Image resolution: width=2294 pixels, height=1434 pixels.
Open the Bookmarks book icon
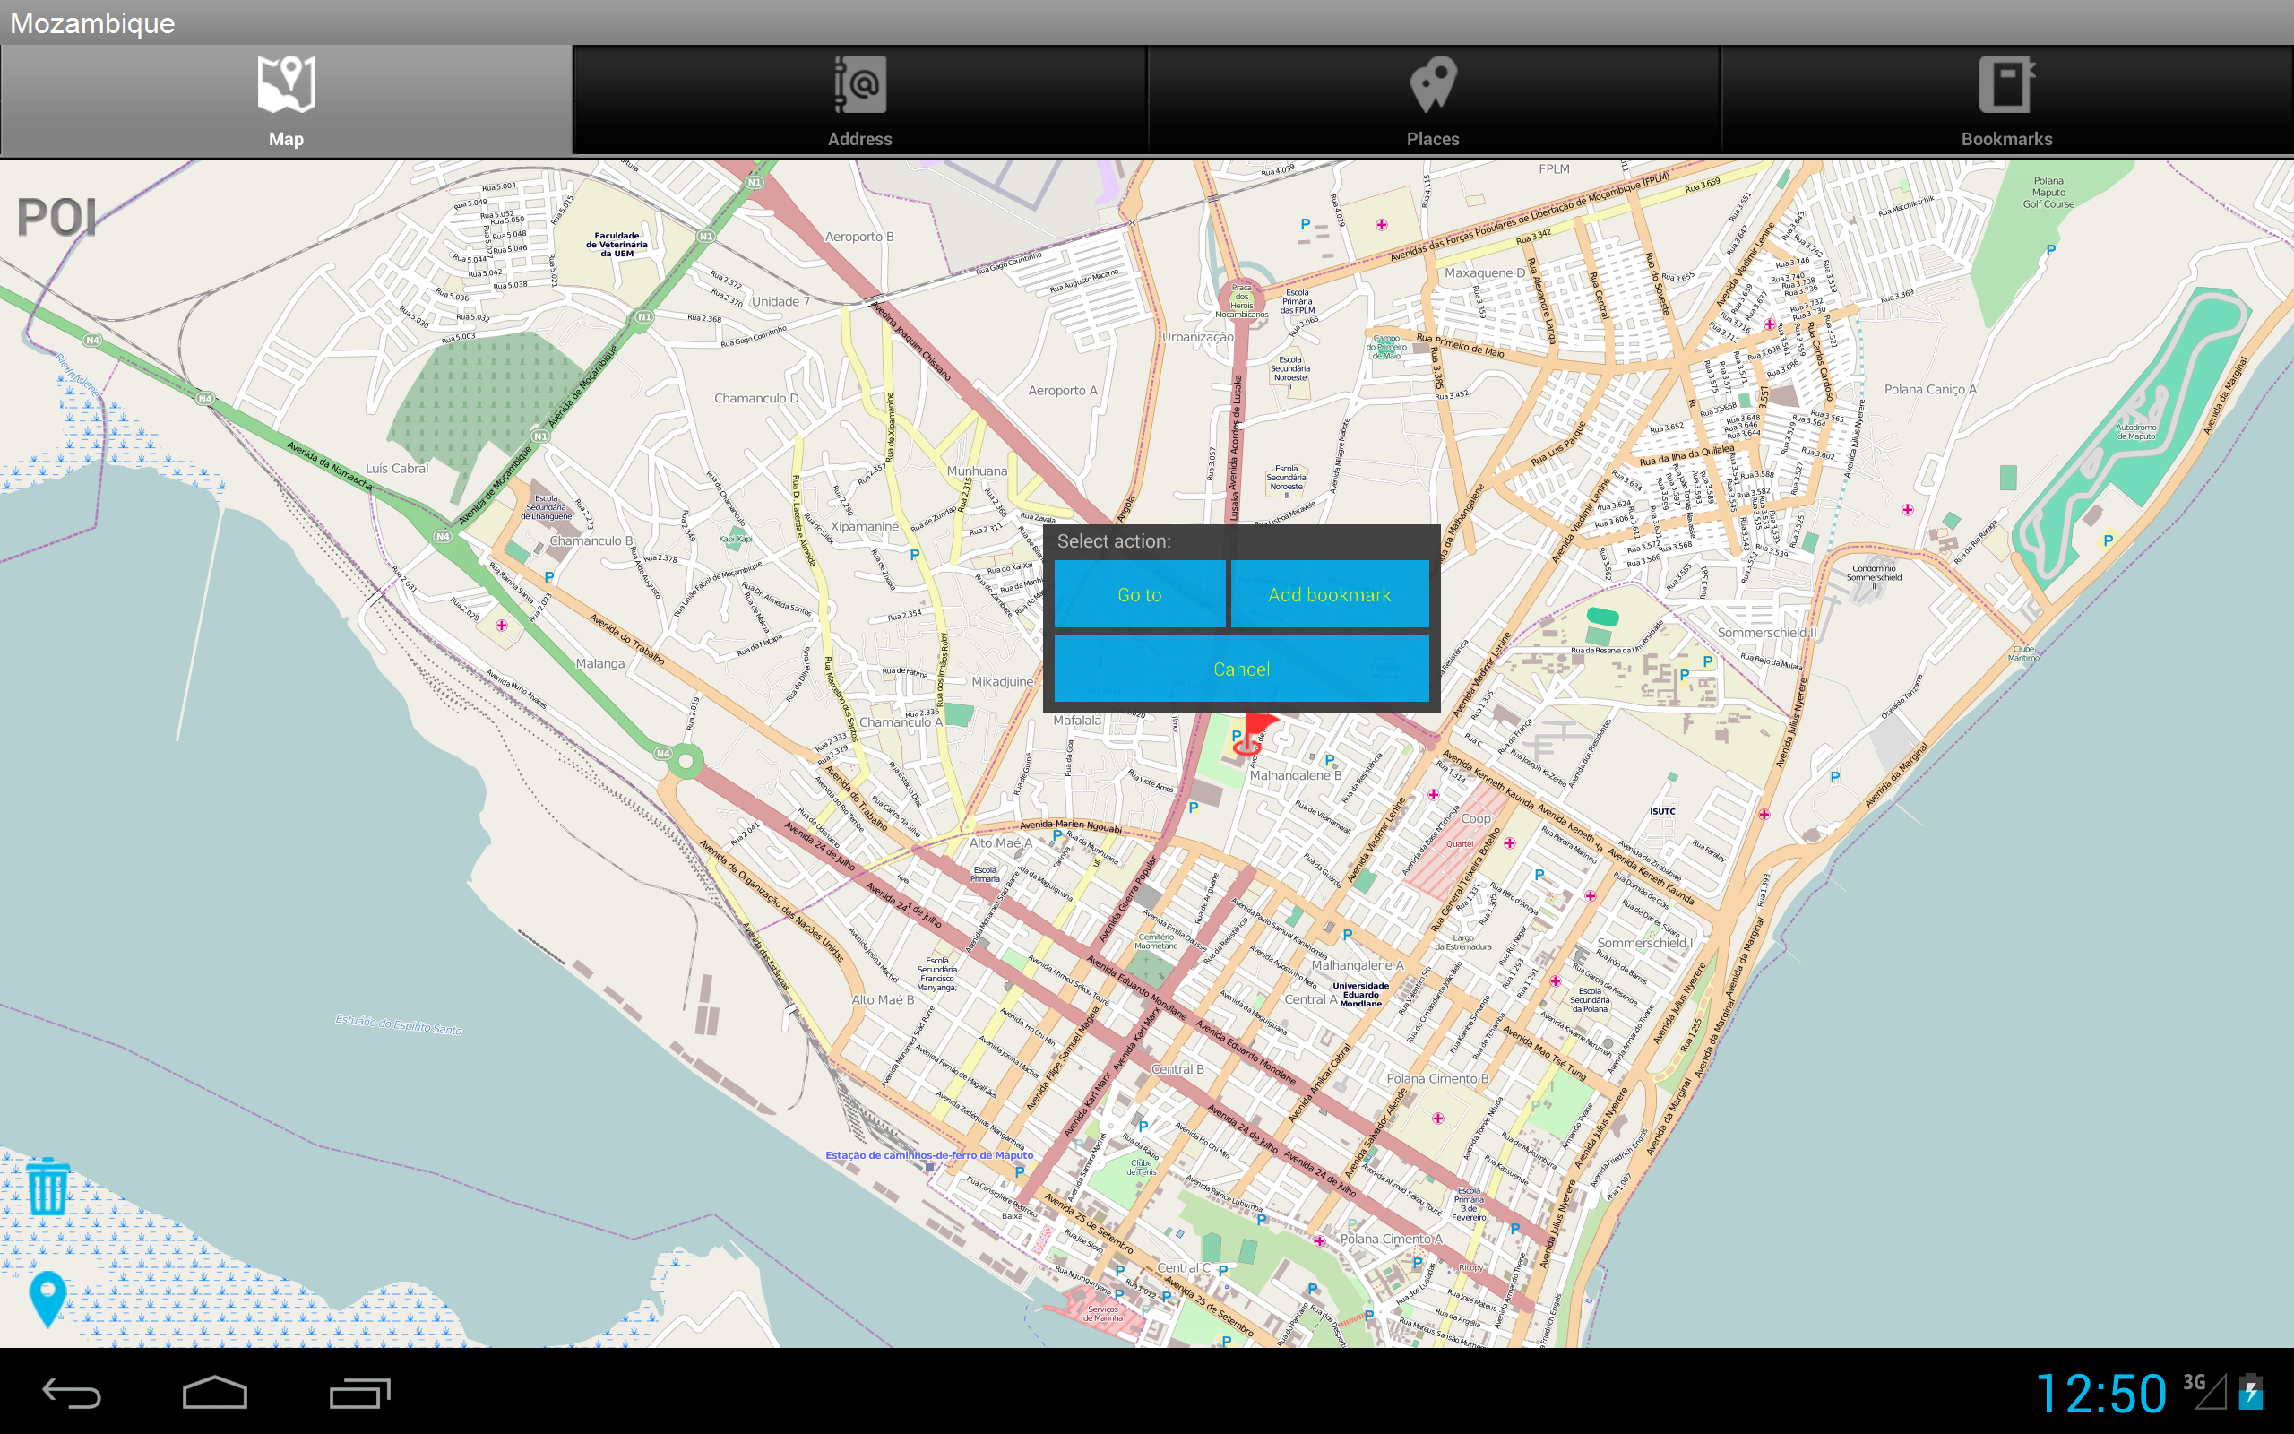[2009, 85]
